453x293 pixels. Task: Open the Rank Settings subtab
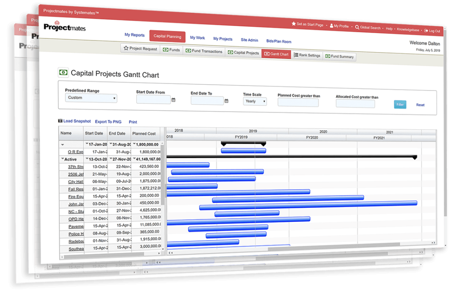point(307,55)
